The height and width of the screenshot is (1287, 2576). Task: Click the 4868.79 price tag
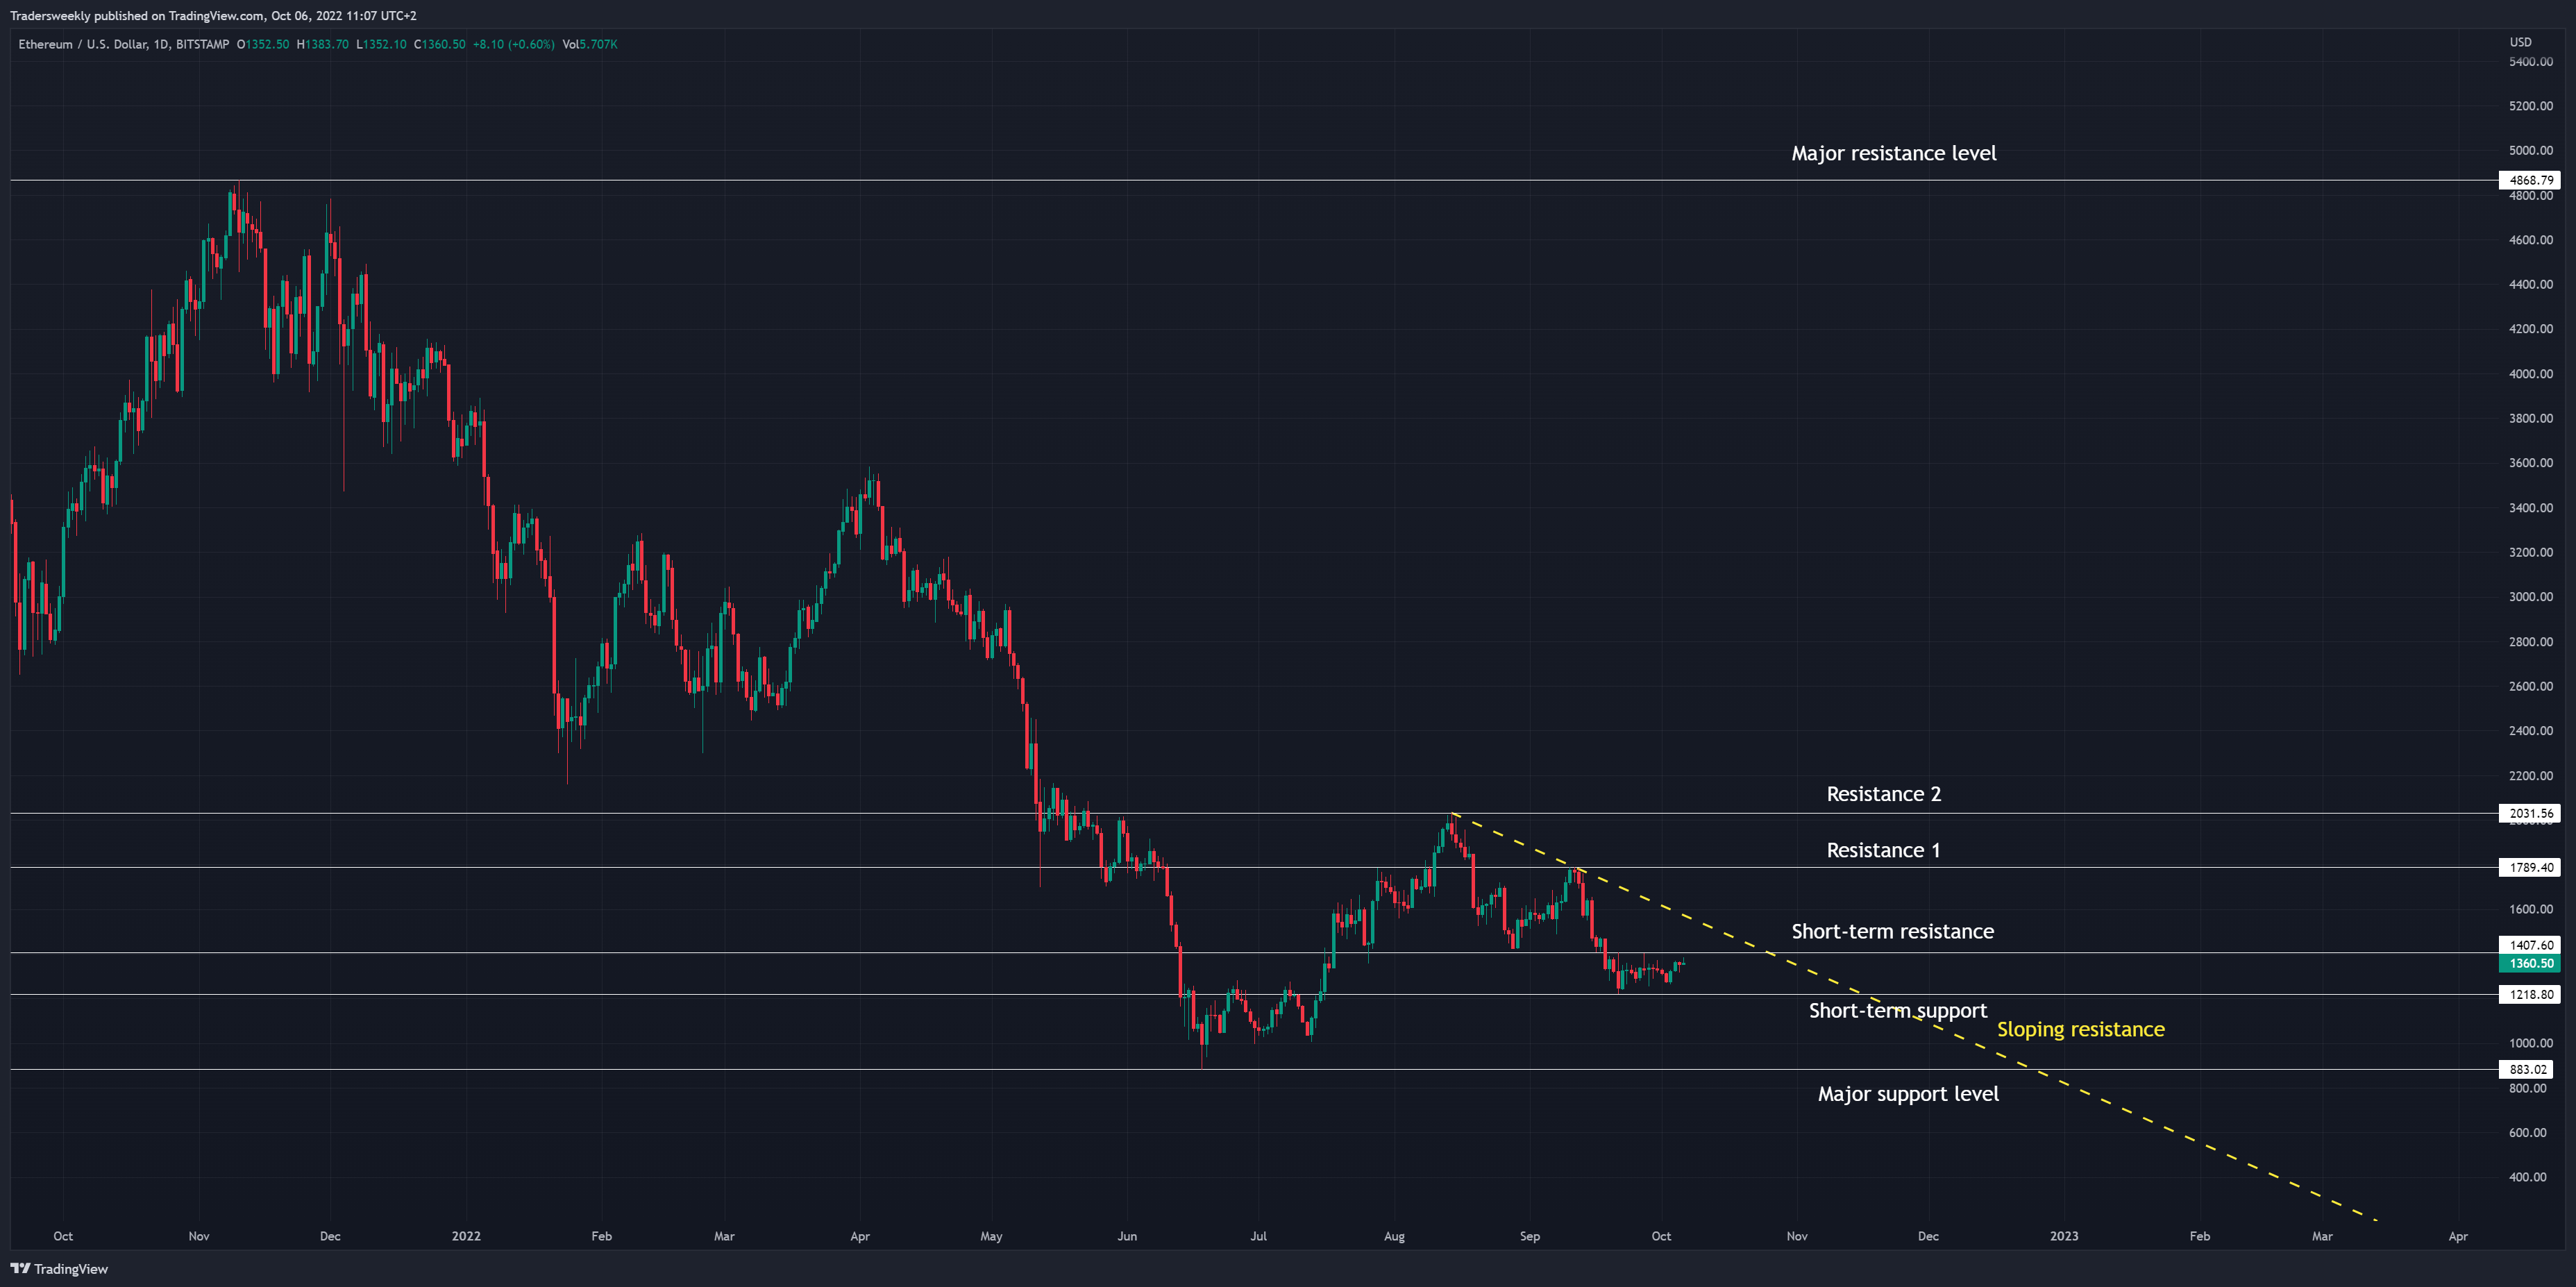(x=2529, y=180)
